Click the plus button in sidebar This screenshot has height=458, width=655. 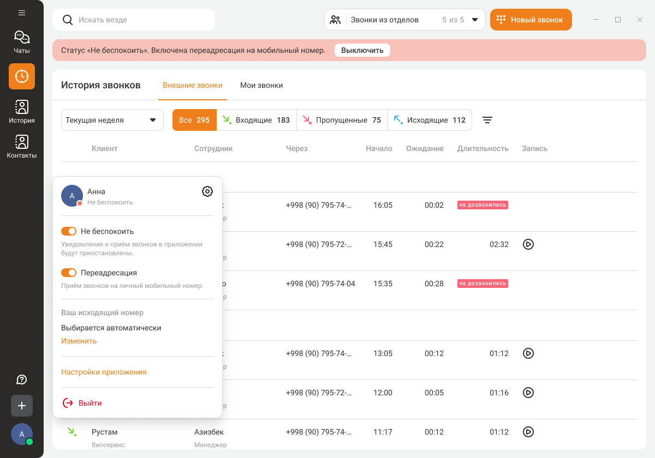tap(22, 406)
